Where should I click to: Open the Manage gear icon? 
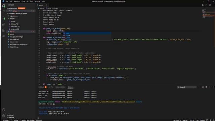click(4, 116)
